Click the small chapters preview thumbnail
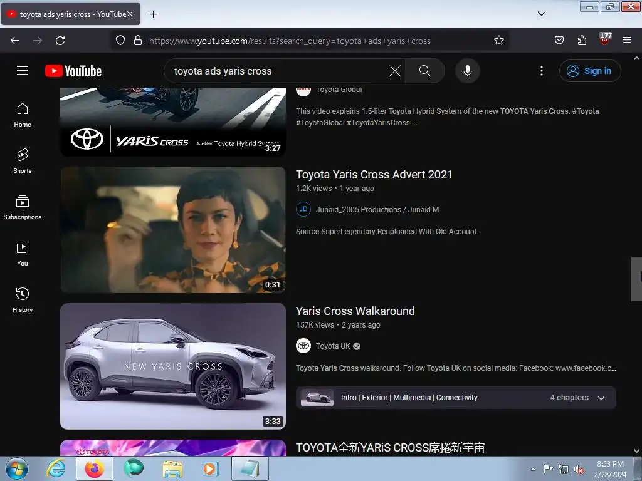Image resolution: width=642 pixels, height=481 pixels. (x=317, y=398)
